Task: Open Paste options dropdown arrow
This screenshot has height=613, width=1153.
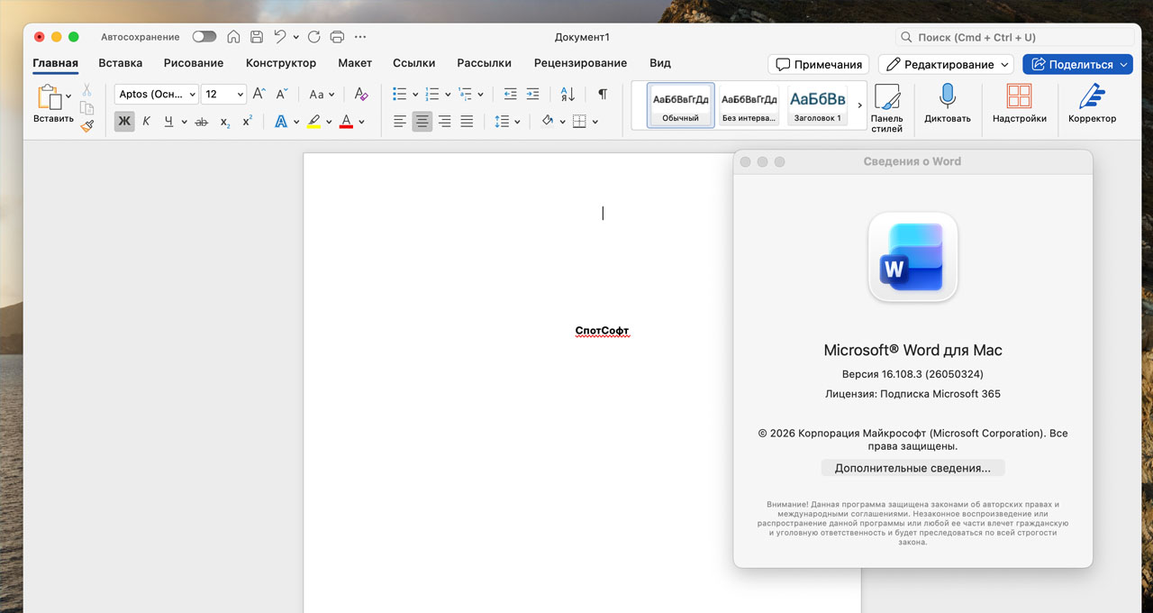Action: pyautogui.click(x=68, y=96)
